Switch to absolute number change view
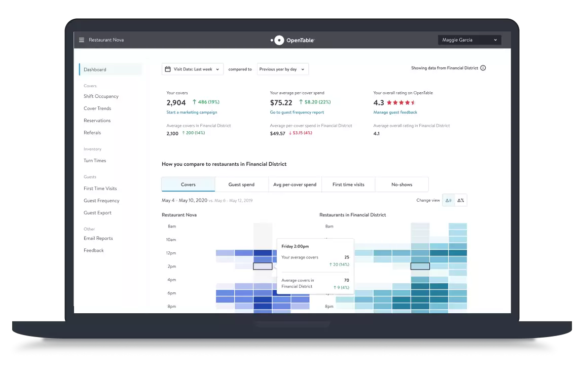 [448, 200]
